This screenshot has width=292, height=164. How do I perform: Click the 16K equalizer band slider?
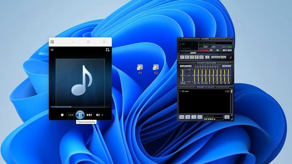[x=229, y=76]
